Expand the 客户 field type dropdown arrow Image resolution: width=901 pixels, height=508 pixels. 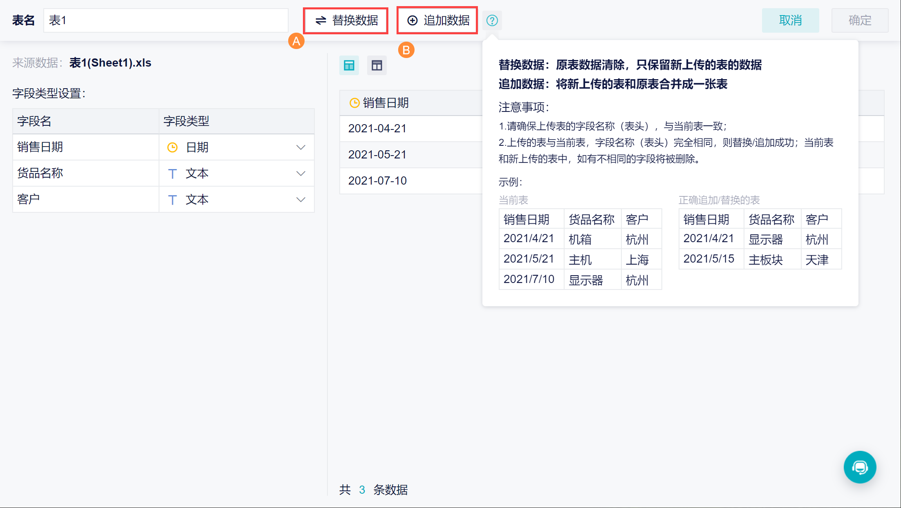pos(301,200)
